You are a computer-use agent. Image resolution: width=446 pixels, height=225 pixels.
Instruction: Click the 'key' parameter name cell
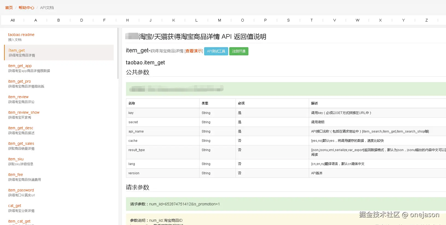tap(163, 113)
